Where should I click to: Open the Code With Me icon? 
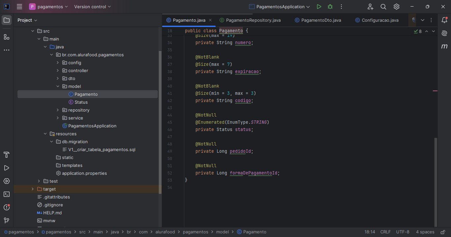click(x=370, y=7)
